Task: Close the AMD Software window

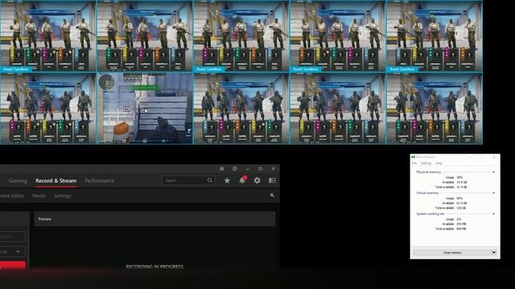Action: coord(274,169)
